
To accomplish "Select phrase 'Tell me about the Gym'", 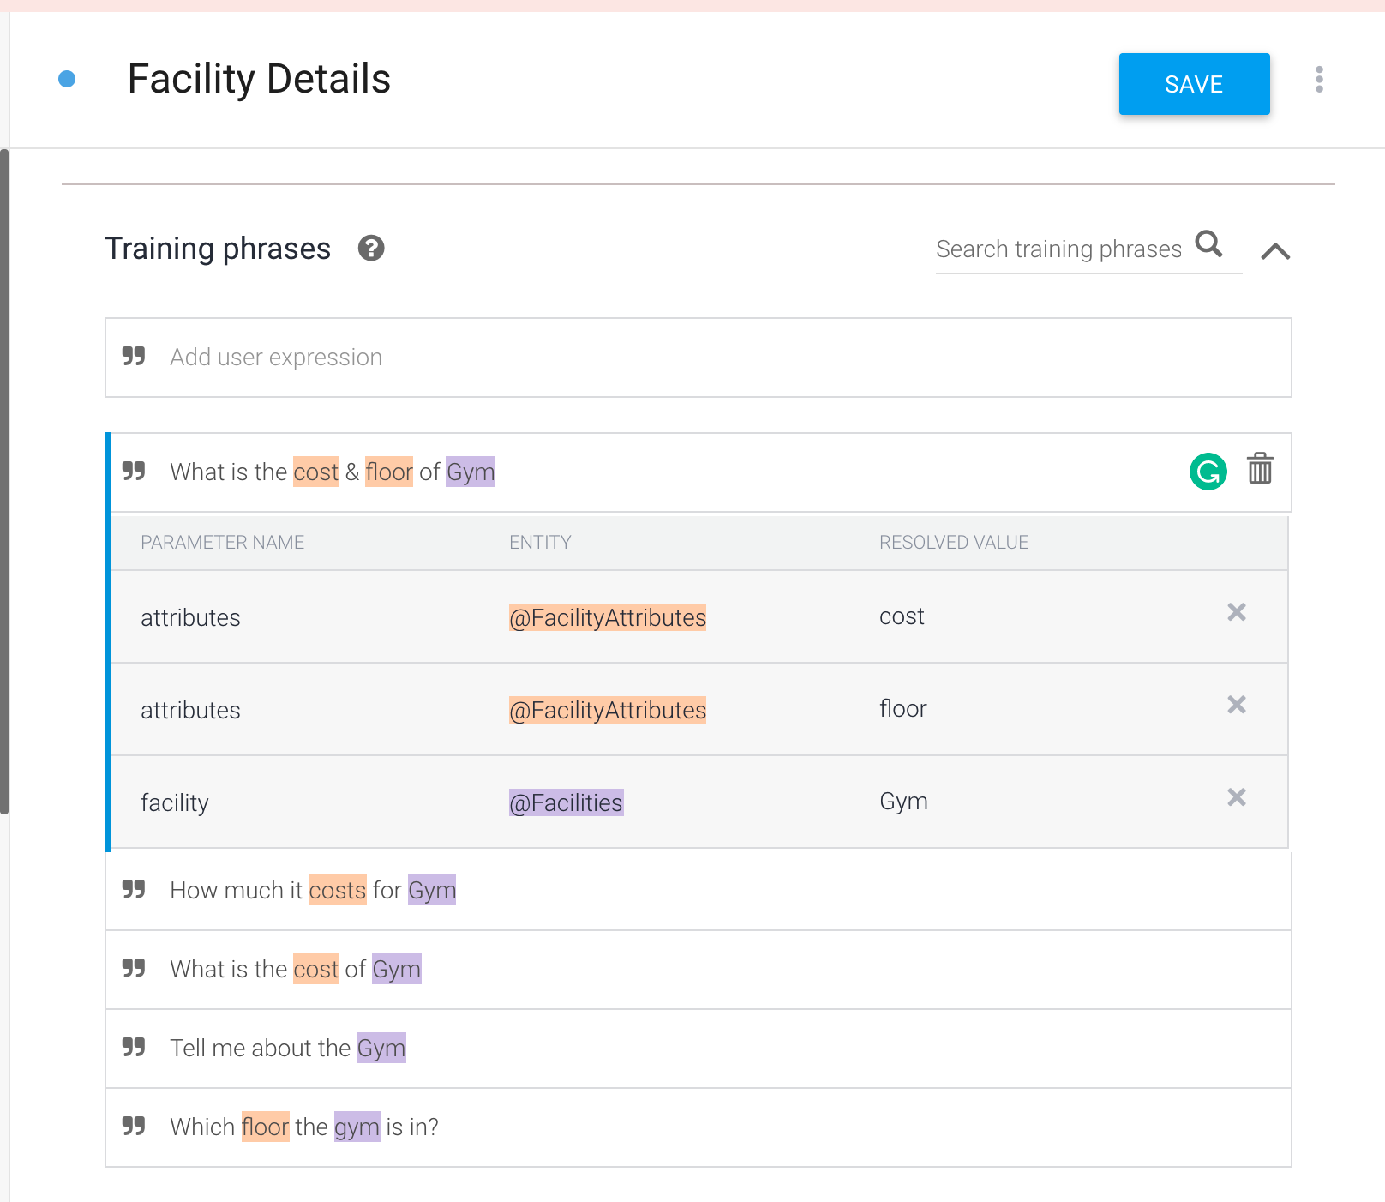I will [x=686, y=1049].
